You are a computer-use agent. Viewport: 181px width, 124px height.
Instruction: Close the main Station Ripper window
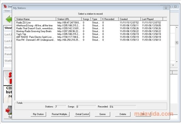(175, 7)
